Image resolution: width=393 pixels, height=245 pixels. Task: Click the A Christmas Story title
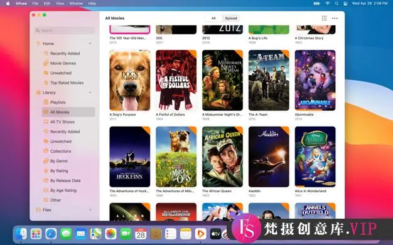309,38
